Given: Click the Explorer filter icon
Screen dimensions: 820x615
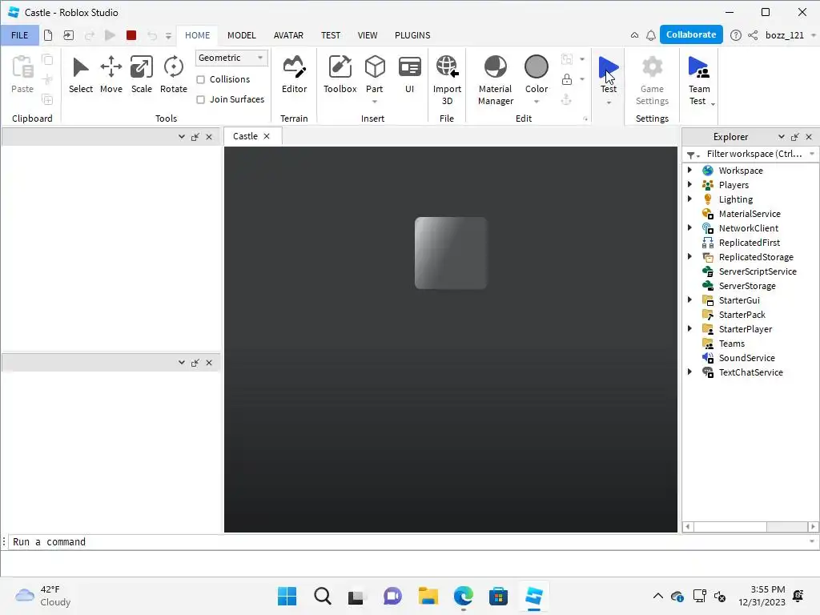Looking at the screenshot, I should coord(693,155).
